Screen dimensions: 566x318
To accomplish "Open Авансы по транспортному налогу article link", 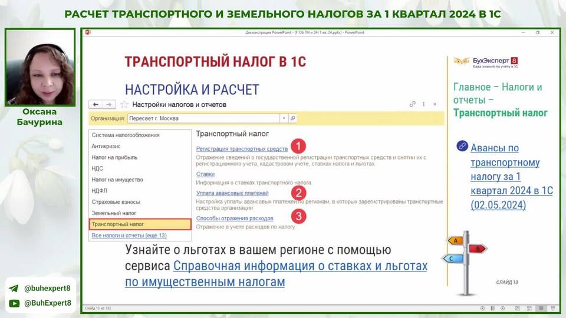I will 512,176.
